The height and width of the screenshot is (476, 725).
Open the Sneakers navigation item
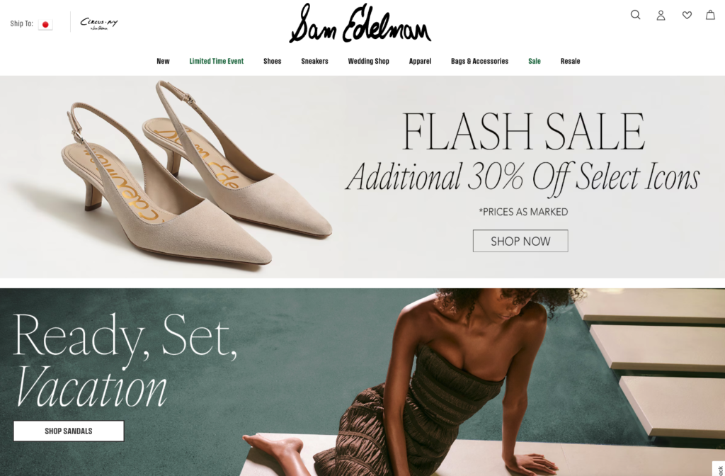[x=314, y=61]
